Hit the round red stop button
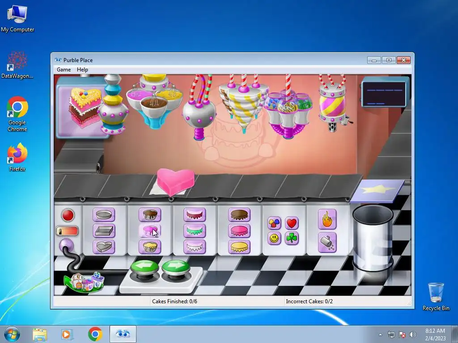 coord(68,215)
